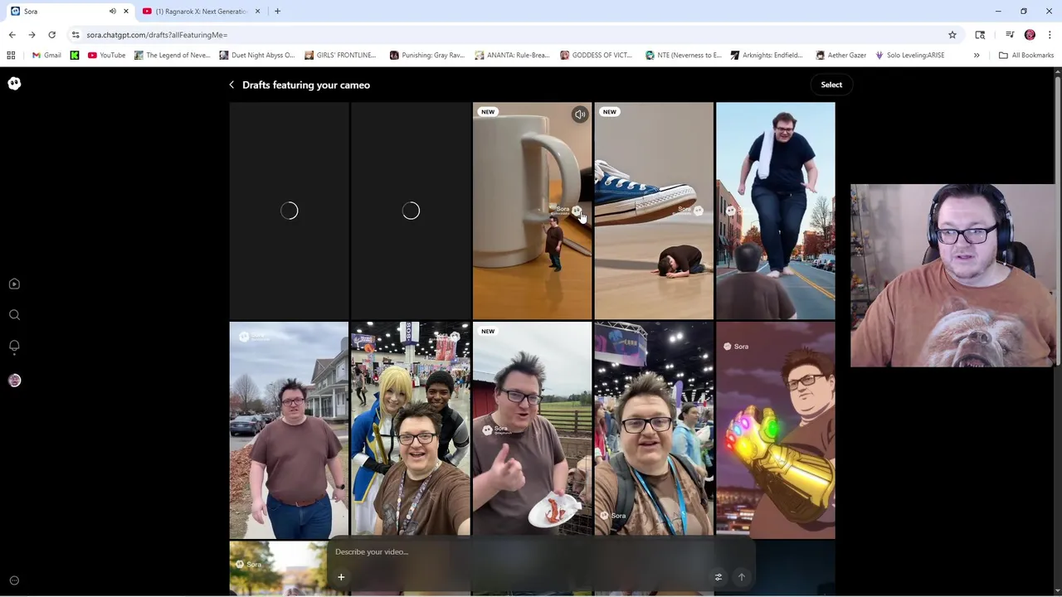View site information icon in address bar
The height and width of the screenshot is (597, 1062).
pos(76,35)
